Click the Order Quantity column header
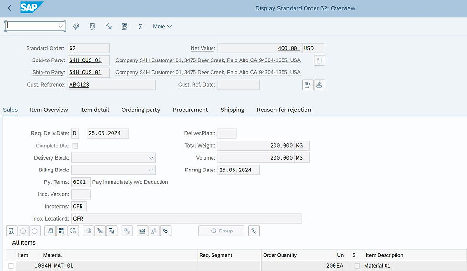Image resolution: width=467 pixels, height=271 pixels. tap(298, 255)
